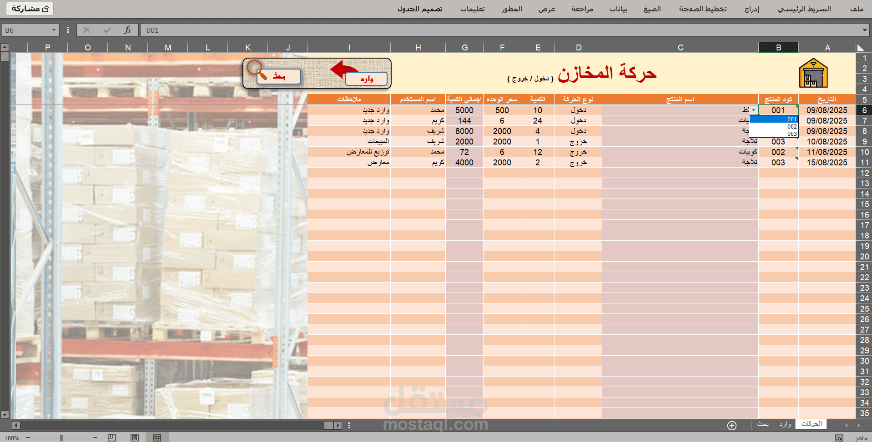Open the عرض ribbon tab
Image resolution: width=872 pixels, height=442 pixels.
tap(547, 9)
